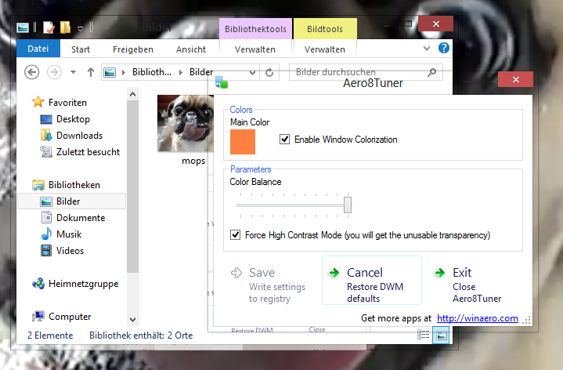
Task: Click the Color Balance slider handle
Action: [x=348, y=205]
